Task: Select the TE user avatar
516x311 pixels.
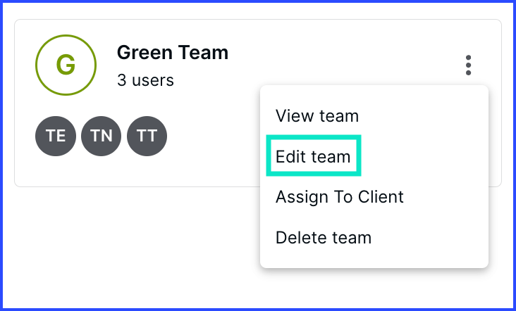Action: tap(56, 136)
